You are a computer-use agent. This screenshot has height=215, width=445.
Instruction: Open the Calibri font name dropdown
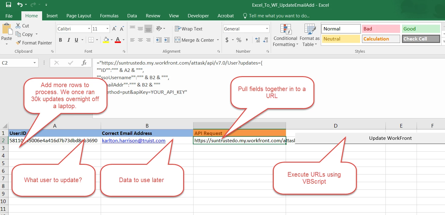tap(89, 29)
